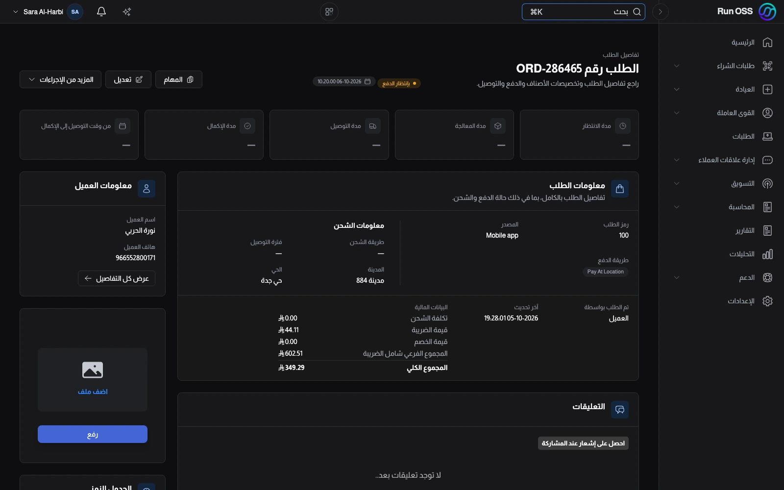
Task: Click the تعديل edit button
Action: [128, 79]
